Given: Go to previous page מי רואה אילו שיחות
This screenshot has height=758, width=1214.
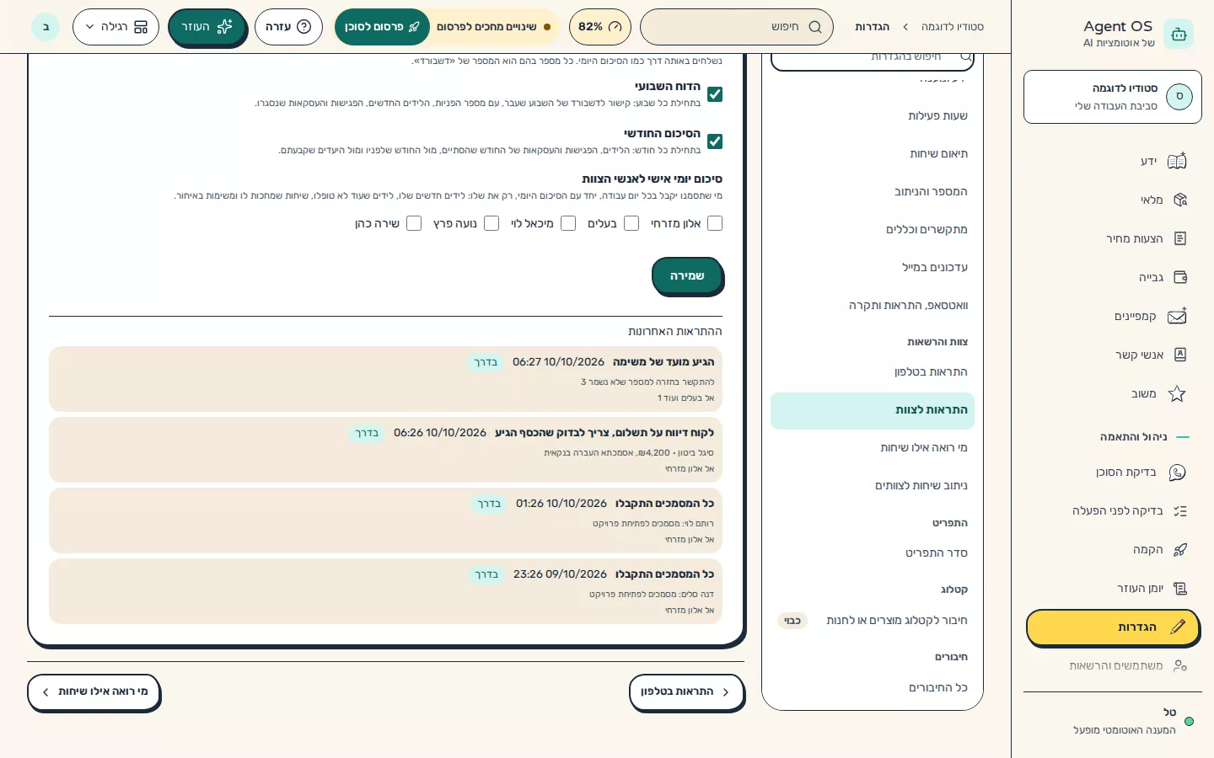Looking at the screenshot, I should (94, 692).
